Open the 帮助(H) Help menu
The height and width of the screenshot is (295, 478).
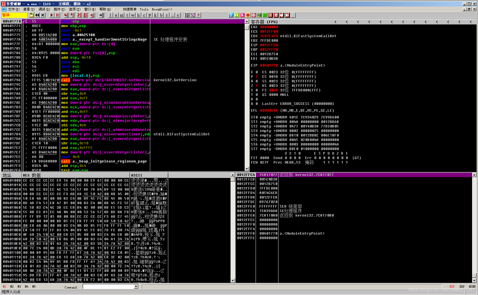point(105,9)
